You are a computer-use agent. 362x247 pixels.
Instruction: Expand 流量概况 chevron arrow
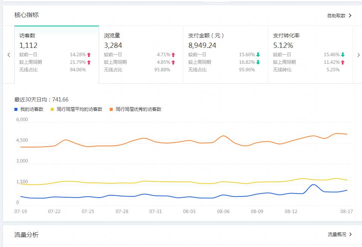(351, 234)
